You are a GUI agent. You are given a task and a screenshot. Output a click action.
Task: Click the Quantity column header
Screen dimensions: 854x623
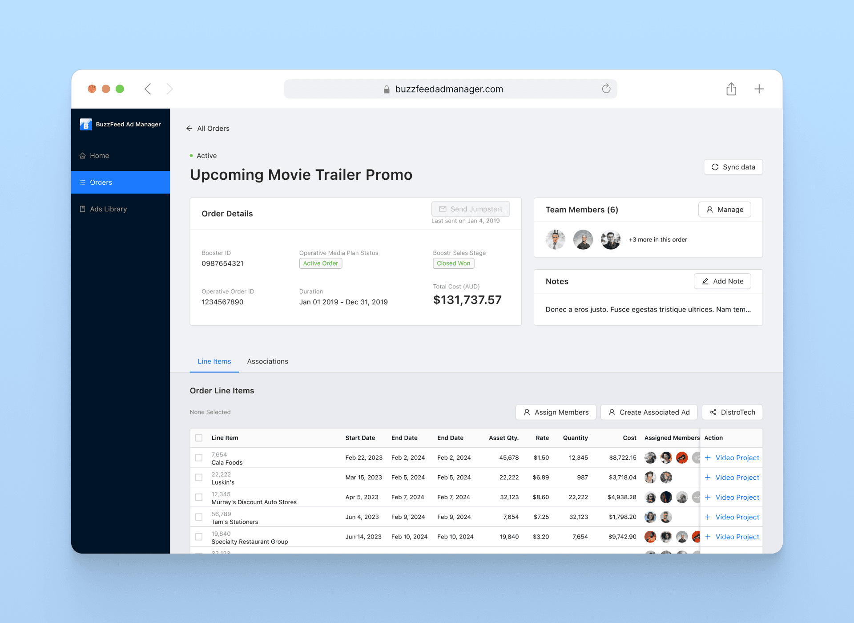[x=576, y=438]
